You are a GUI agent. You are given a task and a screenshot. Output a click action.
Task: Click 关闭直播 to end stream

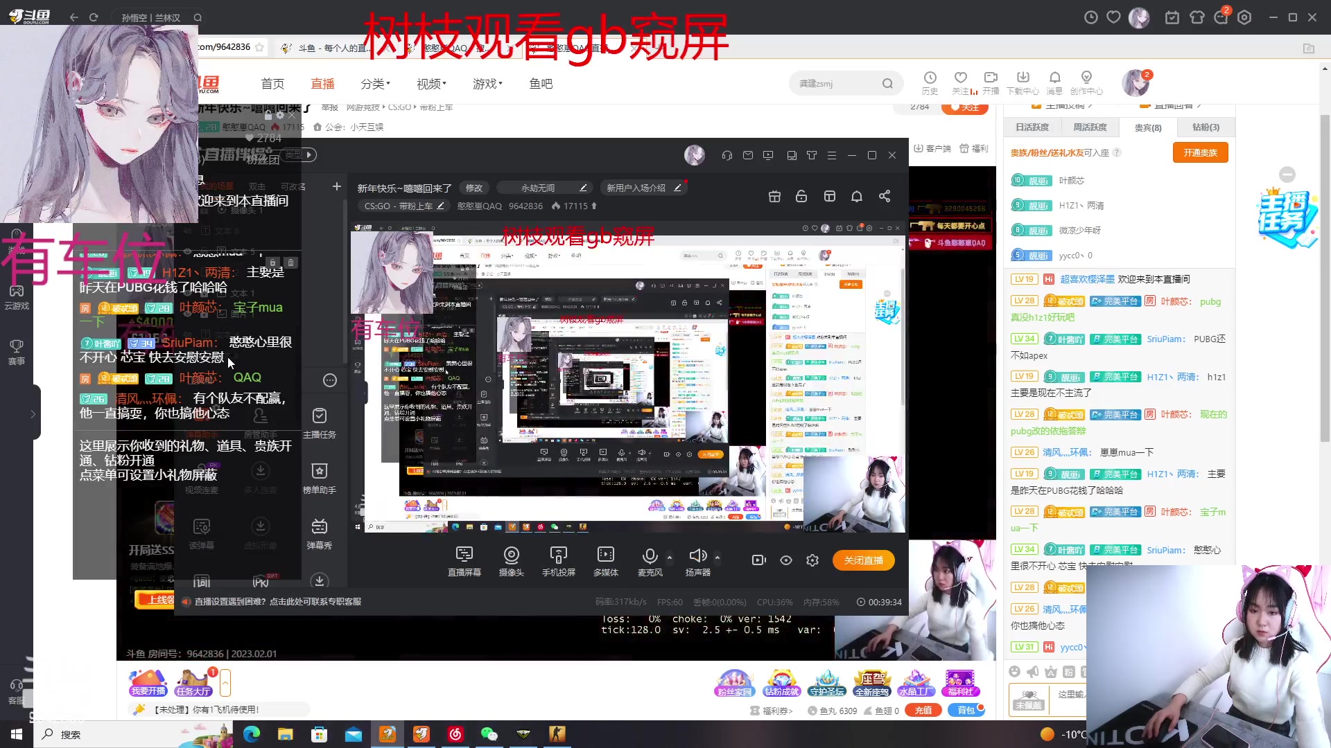[x=864, y=560]
